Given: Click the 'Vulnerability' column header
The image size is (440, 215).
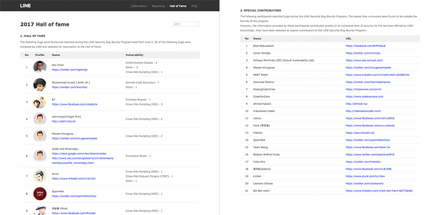Looking at the screenshot, I should tap(134, 55).
